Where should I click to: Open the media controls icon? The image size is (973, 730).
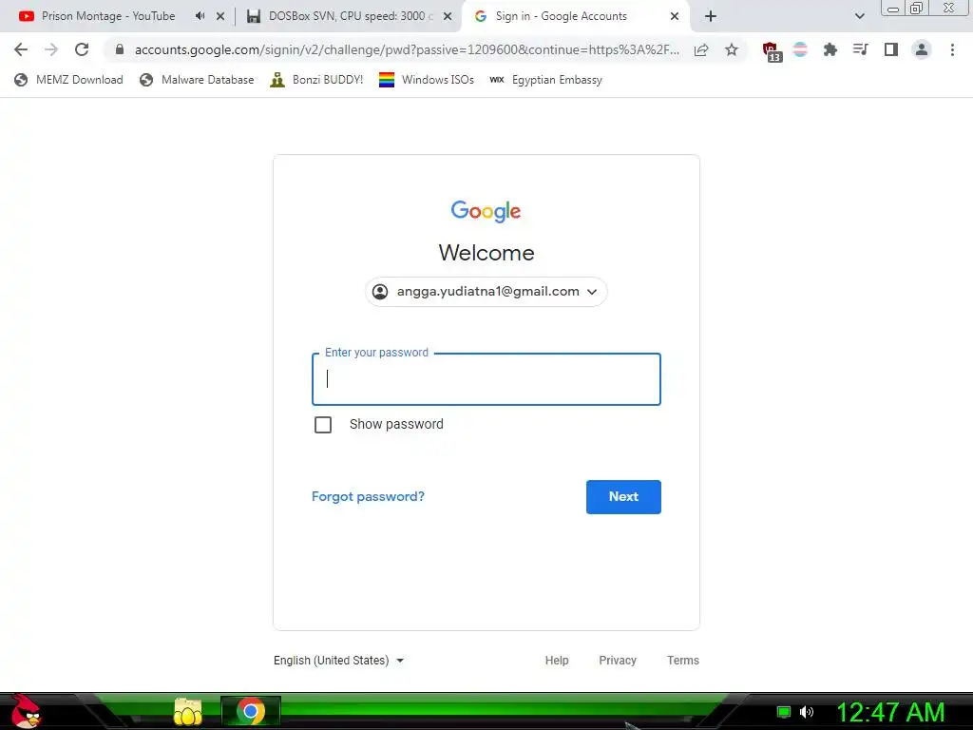[860, 49]
